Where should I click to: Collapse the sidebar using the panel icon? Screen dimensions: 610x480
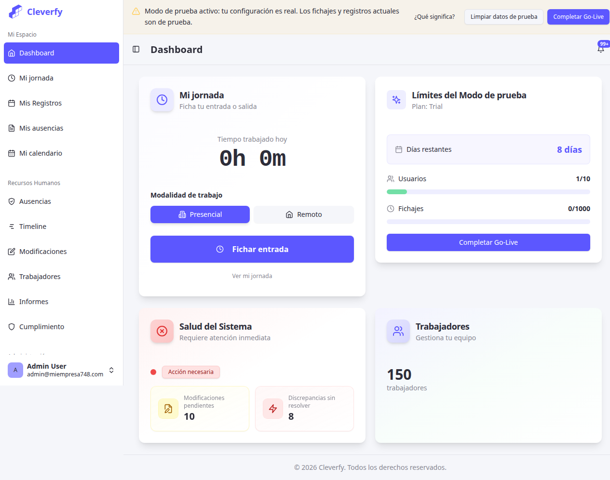click(x=136, y=49)
